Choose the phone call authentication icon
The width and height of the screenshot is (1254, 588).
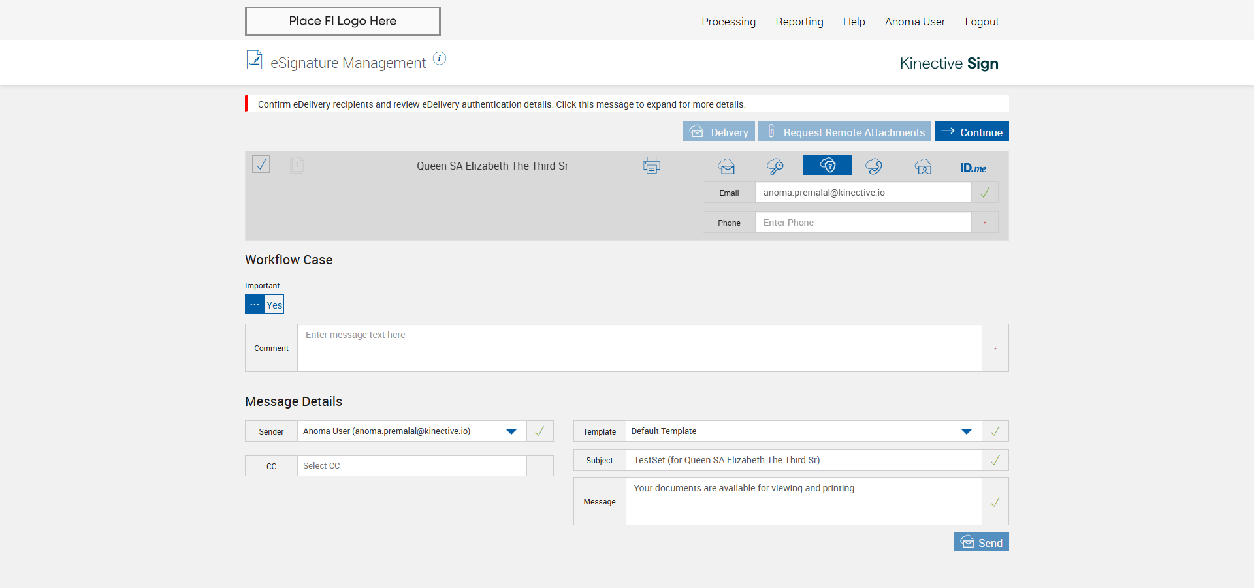[874, 166]
